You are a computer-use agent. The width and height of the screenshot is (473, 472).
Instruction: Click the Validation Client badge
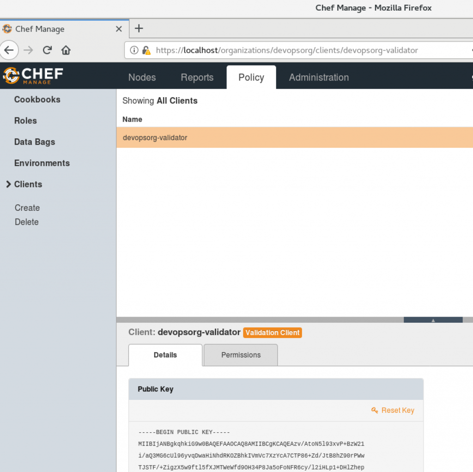tap(273, 332)
